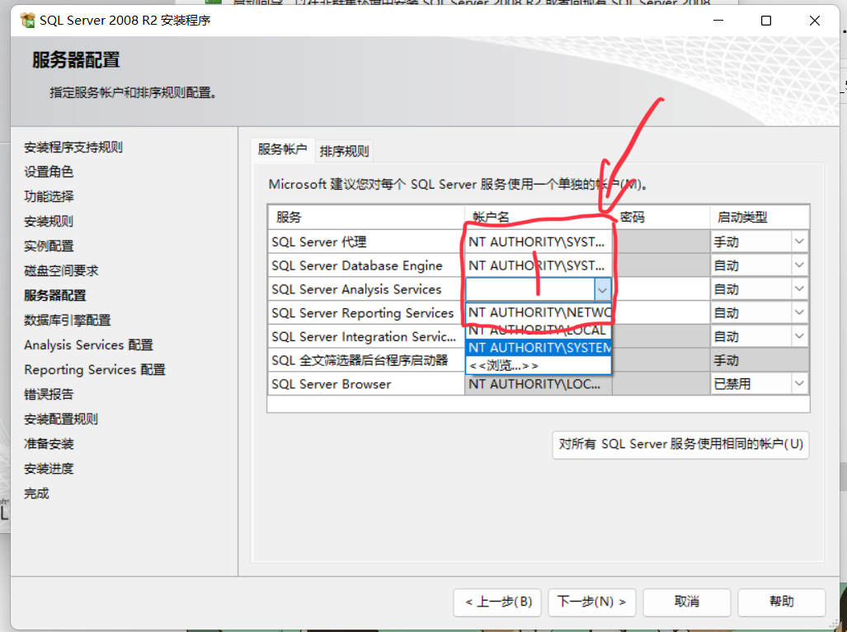Click 数据库引擎配置 step in sidebar
This screenshot has height=632, width=847.
pos(68,320)
